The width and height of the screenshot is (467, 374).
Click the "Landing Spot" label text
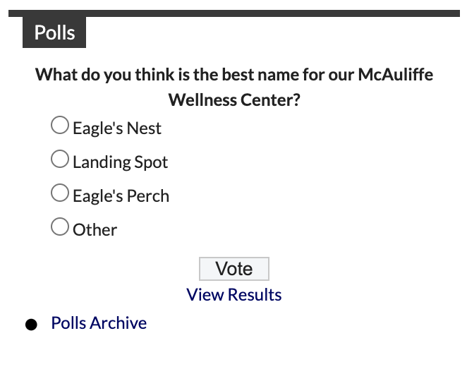click(x=121, y=162)
